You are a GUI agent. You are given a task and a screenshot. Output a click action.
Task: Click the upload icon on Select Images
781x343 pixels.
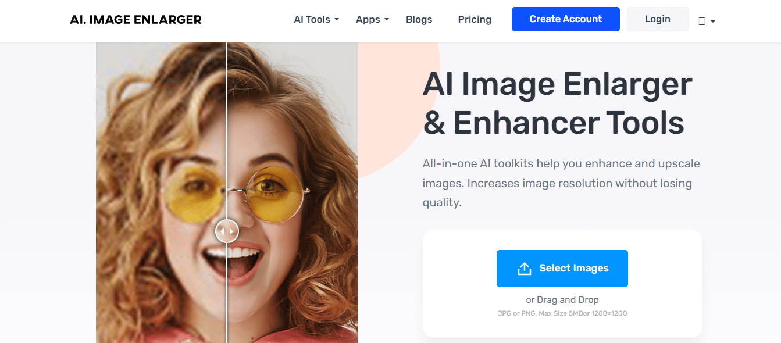click(x=524, y=269)
